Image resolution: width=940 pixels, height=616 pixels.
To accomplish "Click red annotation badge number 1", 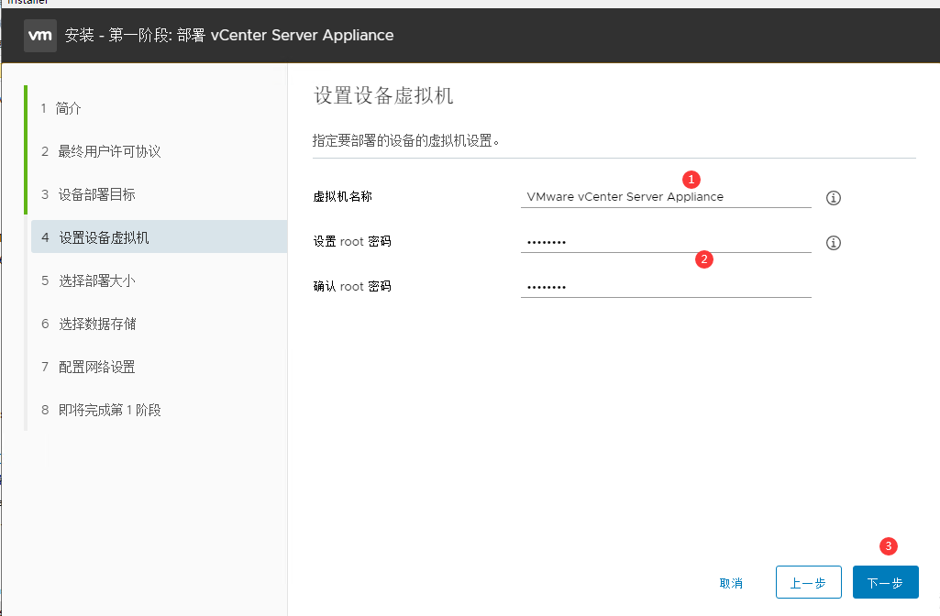I will pos(692,178).
